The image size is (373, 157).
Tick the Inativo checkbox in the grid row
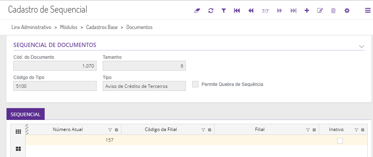tap(340, 141)
